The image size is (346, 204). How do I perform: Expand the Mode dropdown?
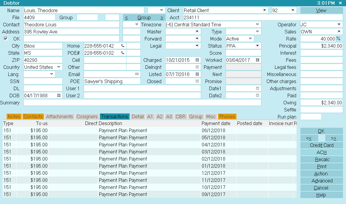[x=250, y=39]
